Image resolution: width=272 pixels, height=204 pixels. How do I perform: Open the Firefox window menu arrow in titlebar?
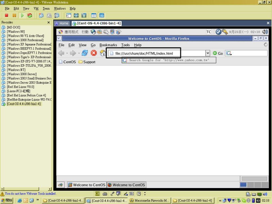[59, 38]
